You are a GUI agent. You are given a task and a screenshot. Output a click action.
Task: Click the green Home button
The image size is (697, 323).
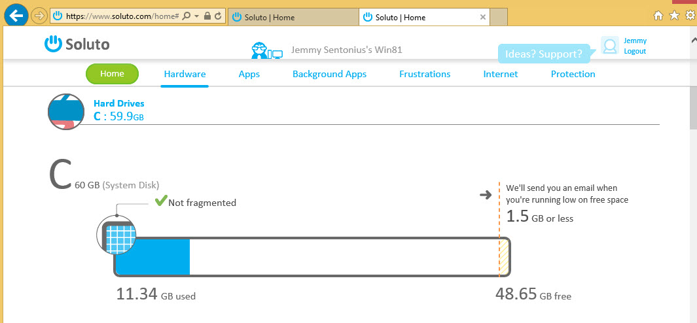click(112, 74)
